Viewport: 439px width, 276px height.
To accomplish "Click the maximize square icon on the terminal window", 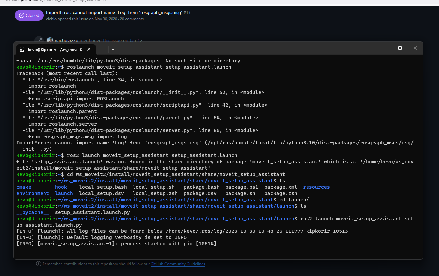I will tap(400, 48).
